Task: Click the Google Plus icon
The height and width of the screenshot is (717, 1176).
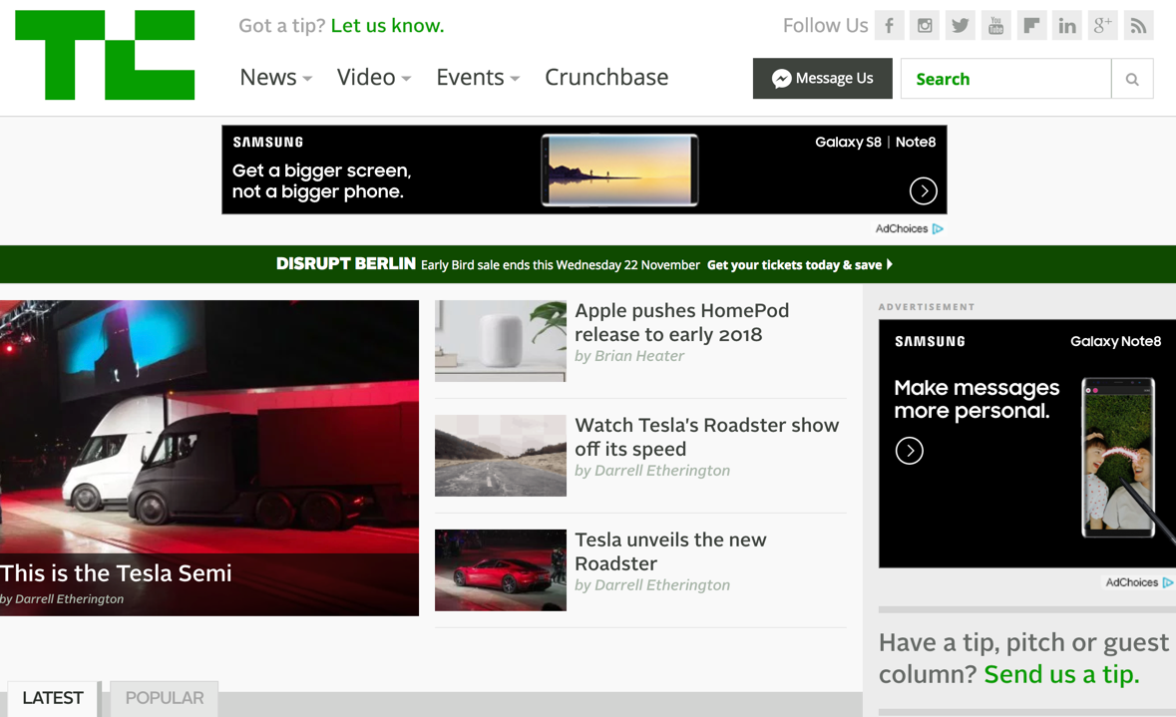Action: coord(1102,26)
